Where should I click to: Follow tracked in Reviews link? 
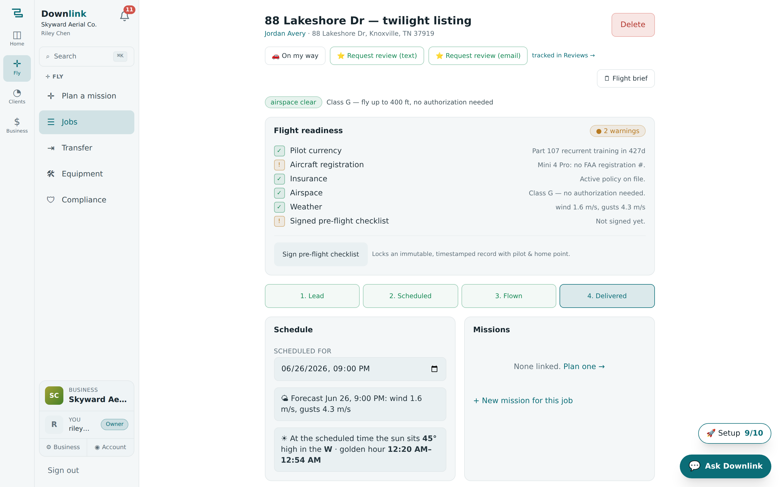point(563,55)
